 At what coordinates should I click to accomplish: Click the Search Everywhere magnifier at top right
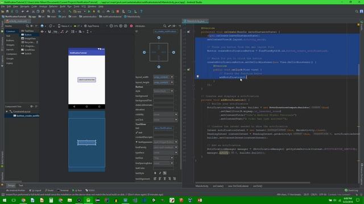point(357,11)
